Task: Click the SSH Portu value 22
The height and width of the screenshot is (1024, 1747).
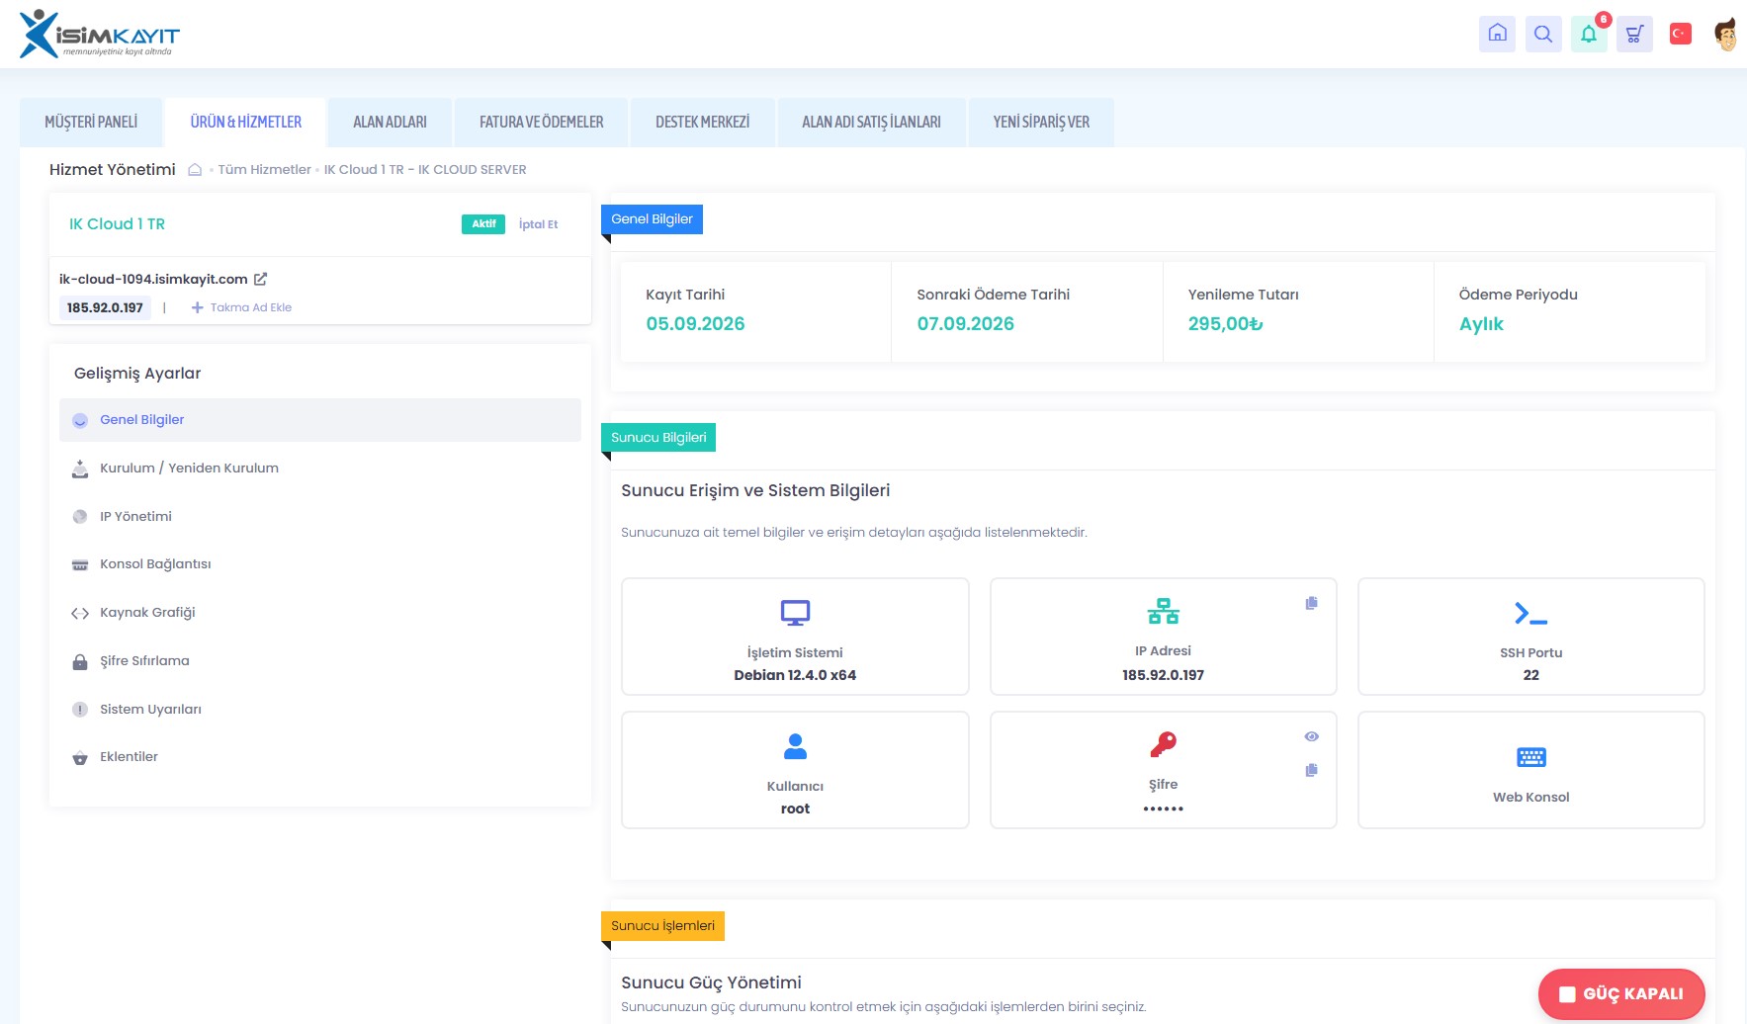Action: point(1530,675)
